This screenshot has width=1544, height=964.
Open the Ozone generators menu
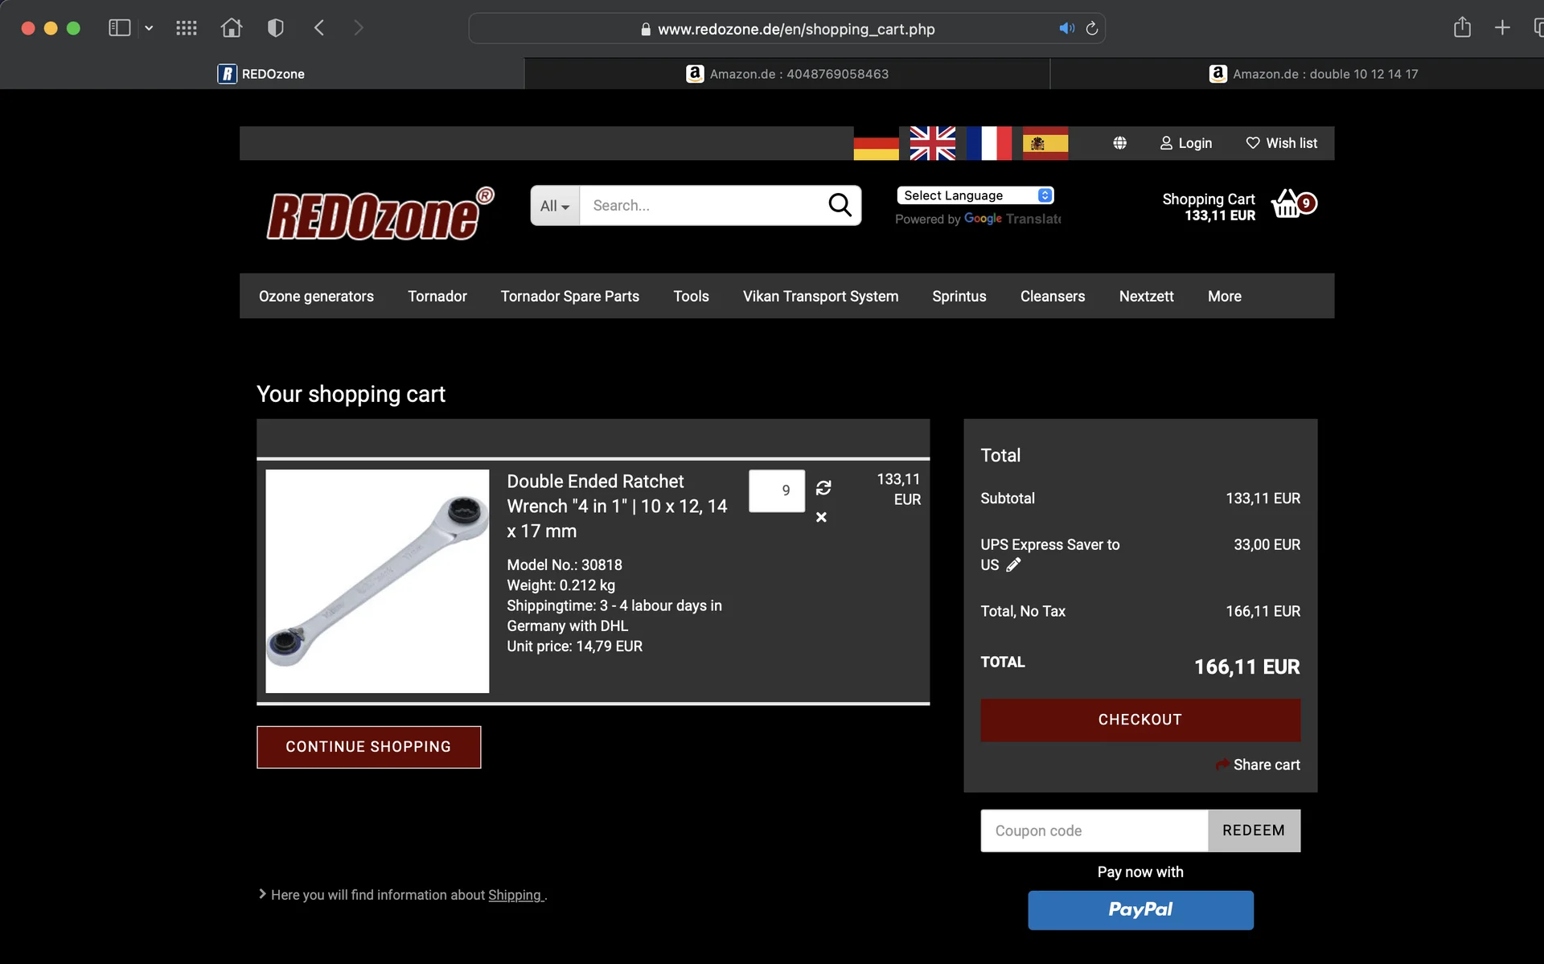click(x=316, y=296)
